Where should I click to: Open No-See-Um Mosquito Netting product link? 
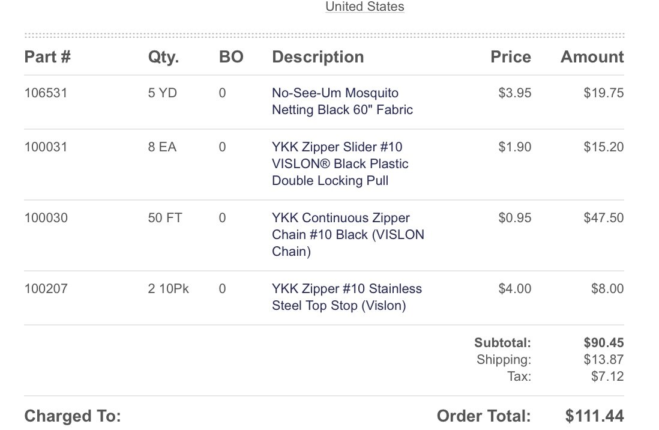[x=342, y=101]
